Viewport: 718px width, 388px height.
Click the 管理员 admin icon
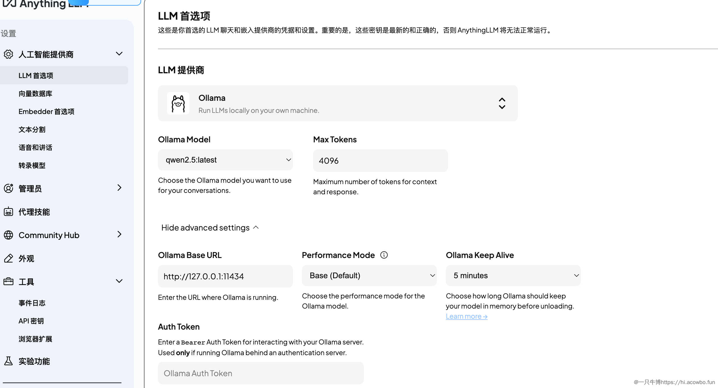(x=8, y=188)
